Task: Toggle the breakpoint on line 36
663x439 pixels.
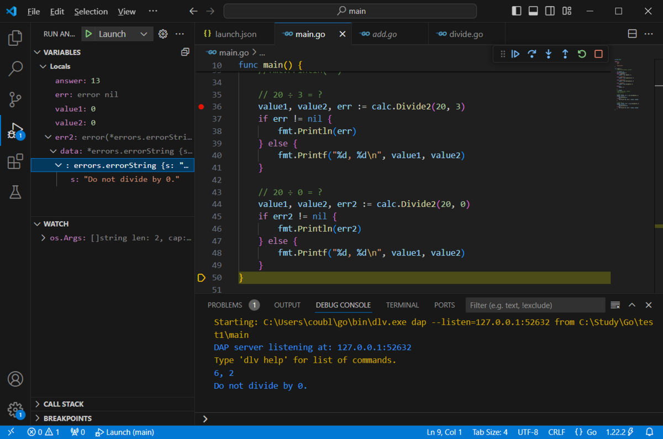Action: 201,106
